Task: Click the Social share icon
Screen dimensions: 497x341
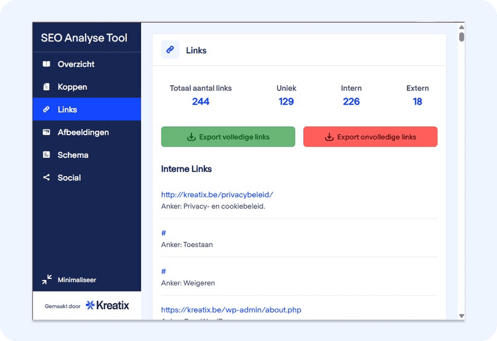Action: [46, 177]
